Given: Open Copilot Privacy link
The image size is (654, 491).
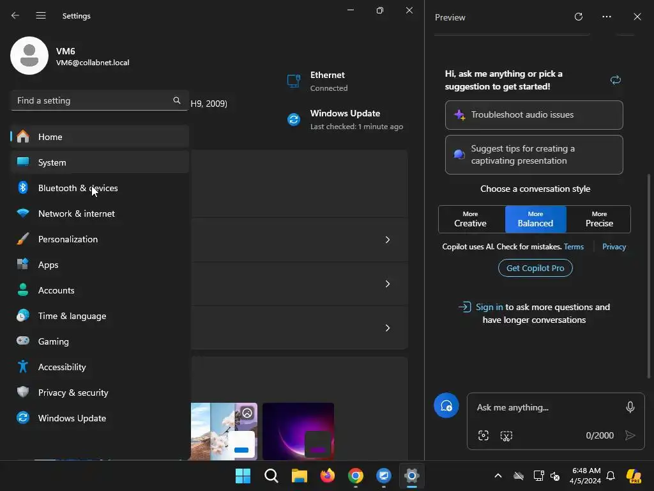Looking at the screenshot, I should coord(614,247).
